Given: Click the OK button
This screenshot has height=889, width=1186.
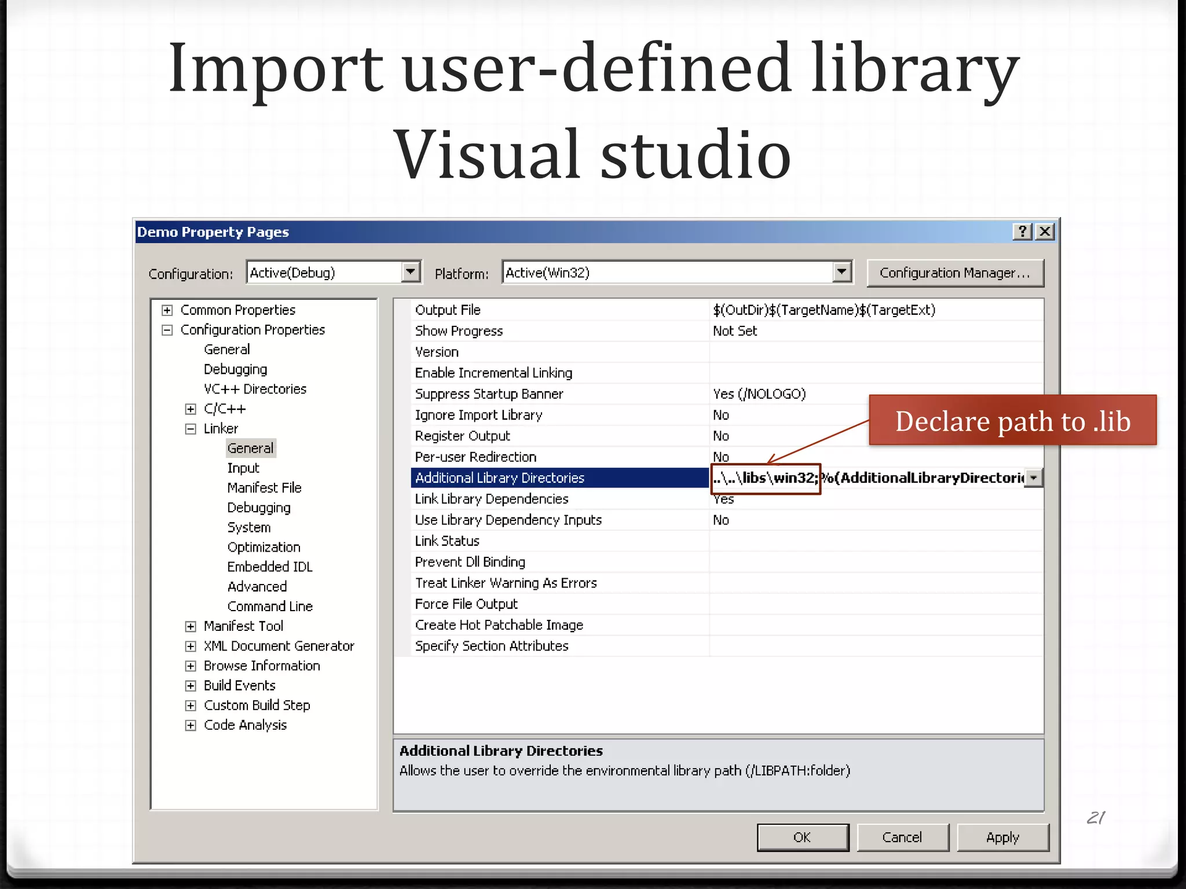Looking at the screenshot, I should tap(803, 837).
